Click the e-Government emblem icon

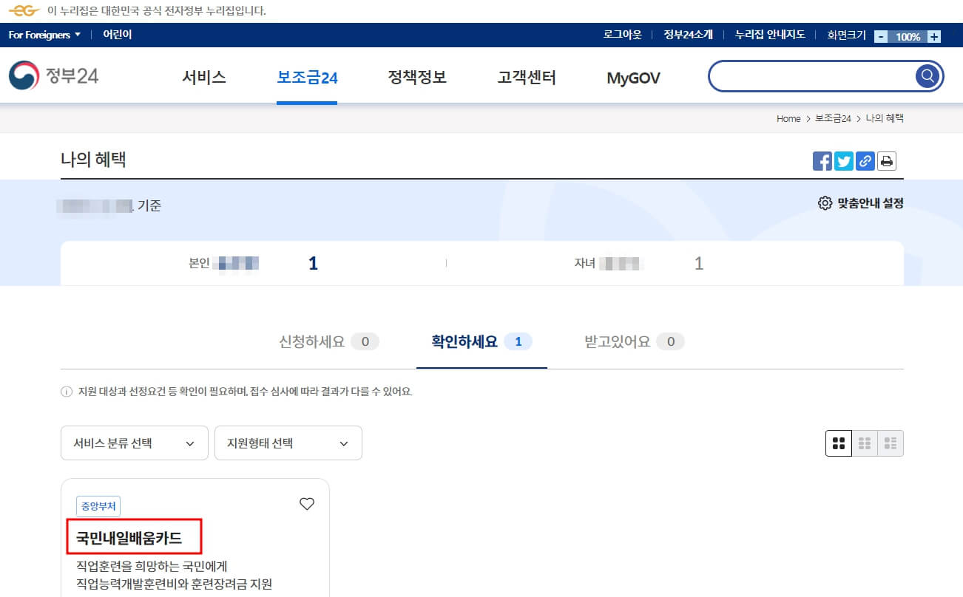click(x=24, y=10)
